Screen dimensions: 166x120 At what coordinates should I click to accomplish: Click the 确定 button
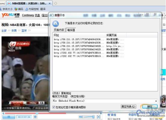tap(150, 107)
